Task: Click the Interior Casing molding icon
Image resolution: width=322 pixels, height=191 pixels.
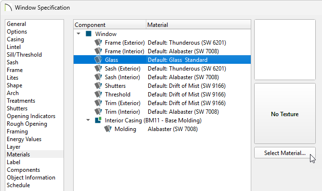Action: coord(98,120)
